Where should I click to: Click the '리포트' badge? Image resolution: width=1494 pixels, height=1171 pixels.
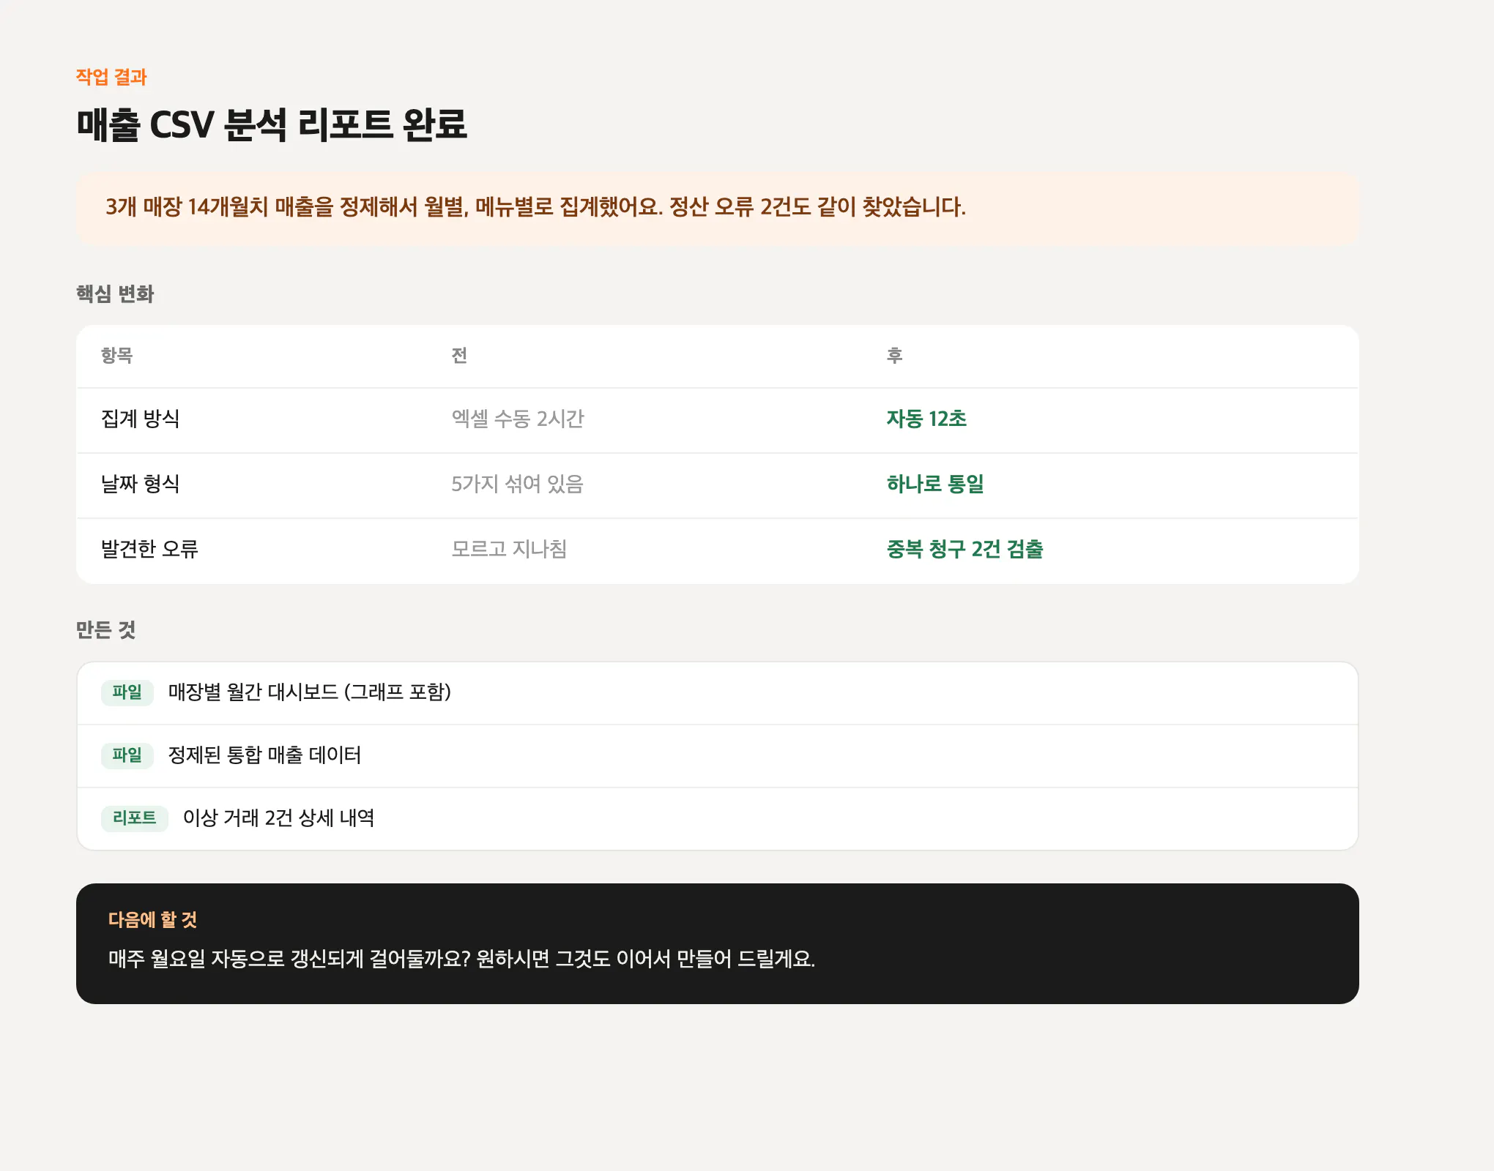pyautogui.click(x=135, y=818)
